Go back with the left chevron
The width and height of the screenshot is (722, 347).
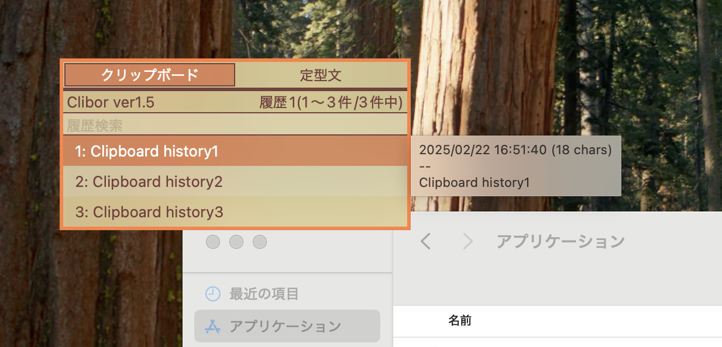[426, 241]
